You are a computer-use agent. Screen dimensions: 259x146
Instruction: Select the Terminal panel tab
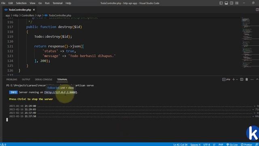click(62, 79)
